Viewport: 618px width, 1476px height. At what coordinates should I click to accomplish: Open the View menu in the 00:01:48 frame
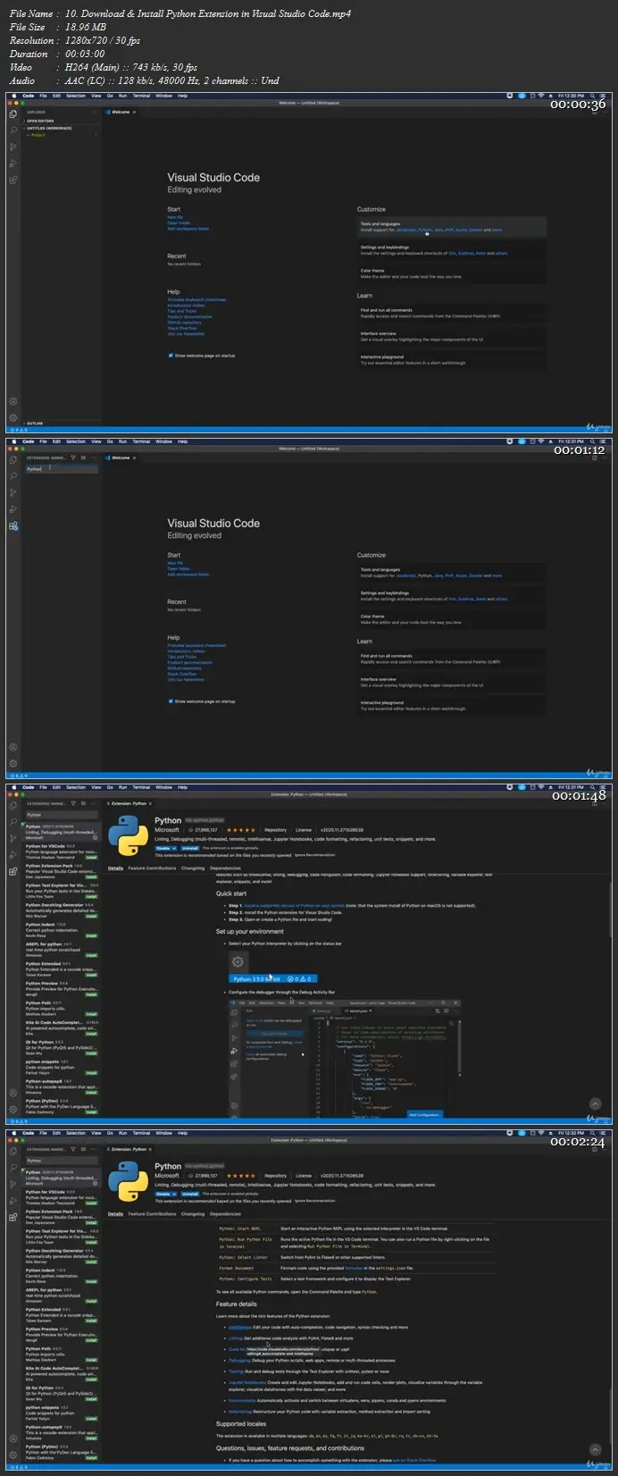pos(95,787)
